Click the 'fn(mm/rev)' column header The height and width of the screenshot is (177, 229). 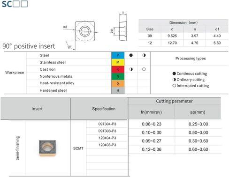(151, 112)
